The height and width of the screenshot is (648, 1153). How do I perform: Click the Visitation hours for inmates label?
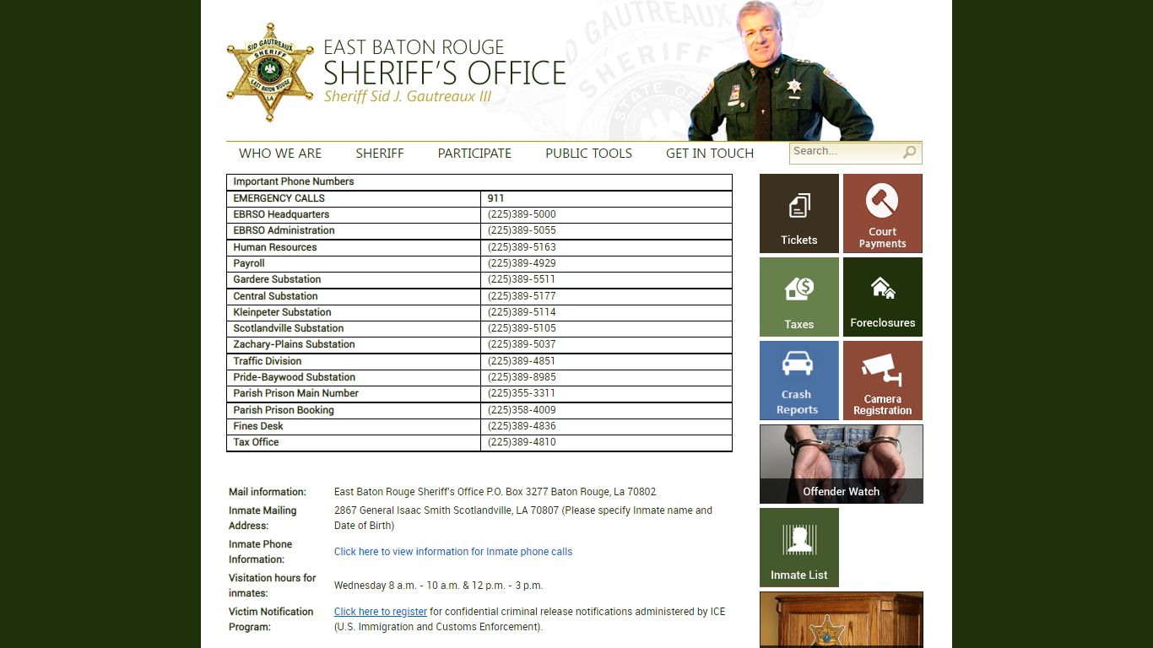click(x=272, y=586)
